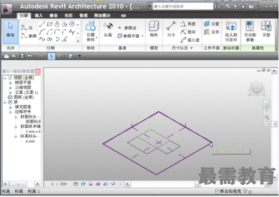Choose the Reference (参照) line tool
279x197 pixels.
tap(29, 36)
